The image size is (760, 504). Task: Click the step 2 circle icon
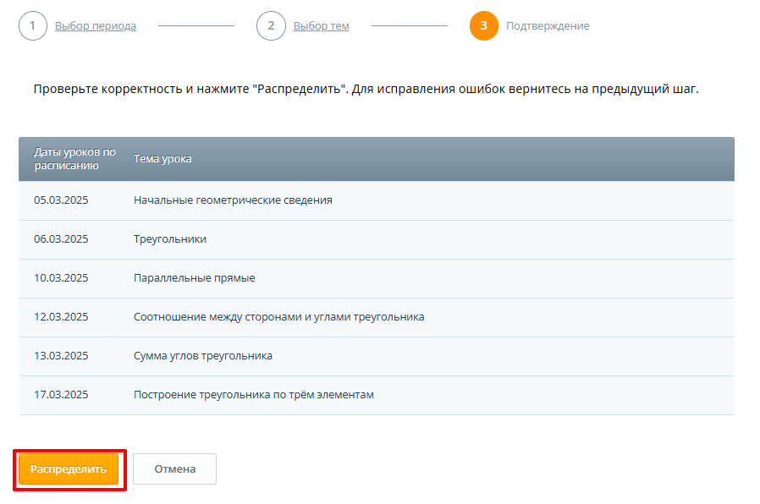[271, 25]
